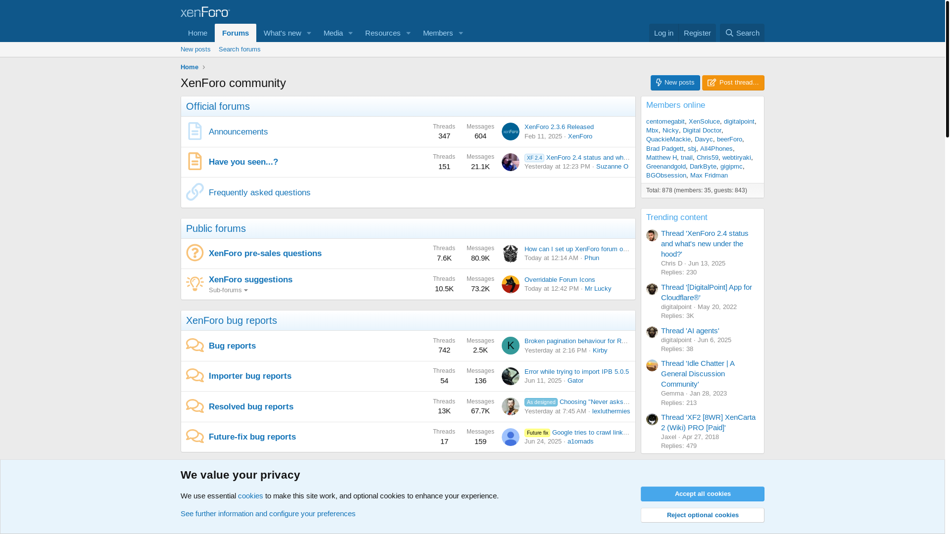This screenshot has height=534, width=950.
Task: Expand the Resources dropdown arrow
Action: [x=408, y=33]
